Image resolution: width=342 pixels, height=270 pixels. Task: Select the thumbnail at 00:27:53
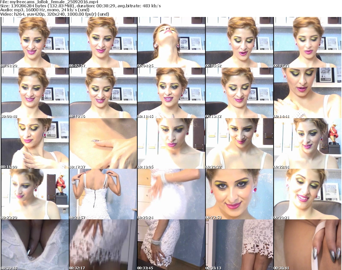coord(239,194)
